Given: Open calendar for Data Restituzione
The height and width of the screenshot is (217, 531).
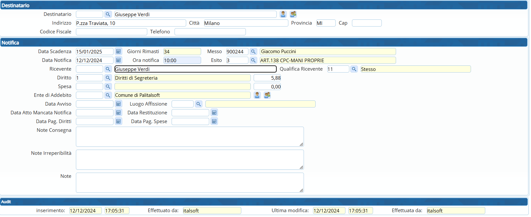Looking at the screenshot, I should point(214,113).
